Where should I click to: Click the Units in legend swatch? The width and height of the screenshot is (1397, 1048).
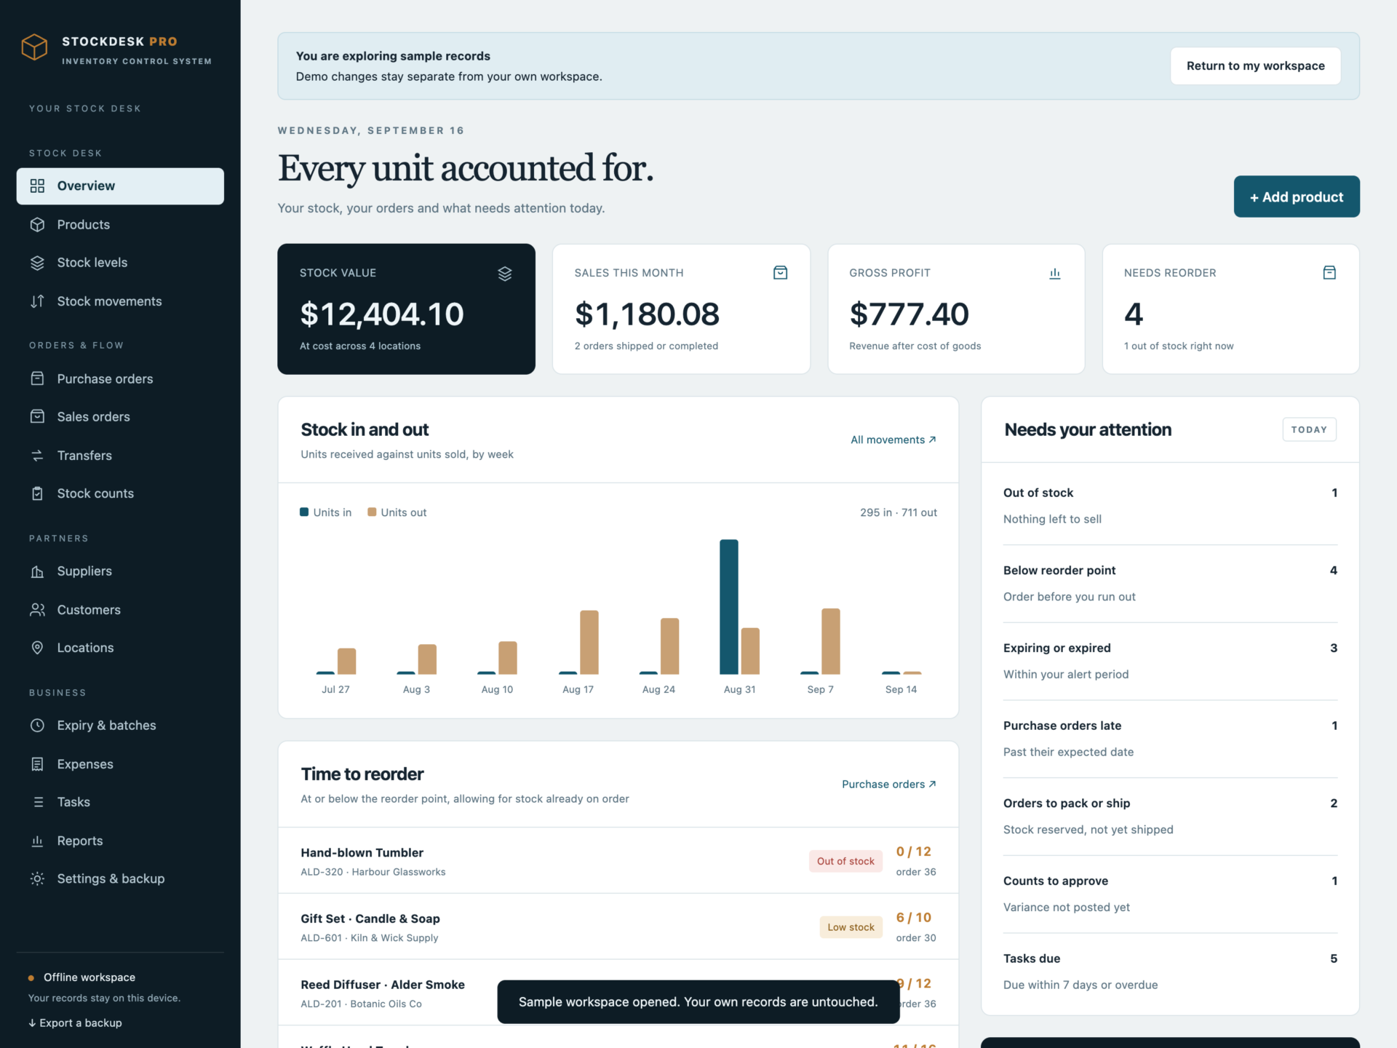(304, 512)
